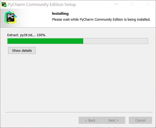
Task: Show details of the installation
Action: [x=22, y=50]
